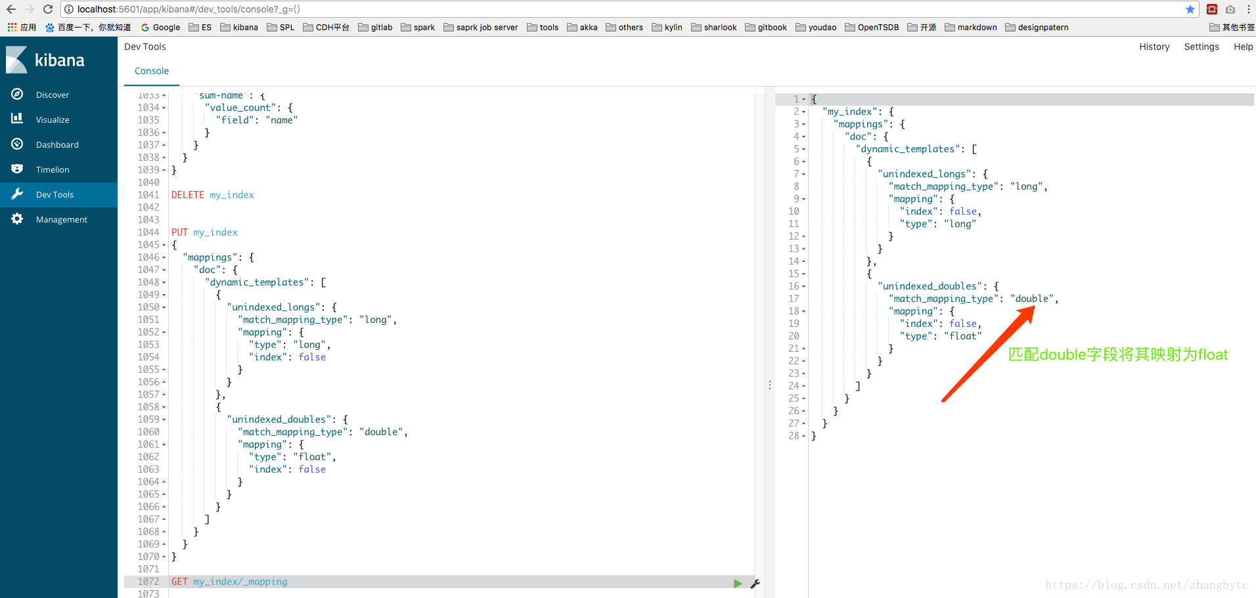The height and width of the screenshot is (598, 1256).
Task: Click the camera extension icon
Action: point(1230,9)
